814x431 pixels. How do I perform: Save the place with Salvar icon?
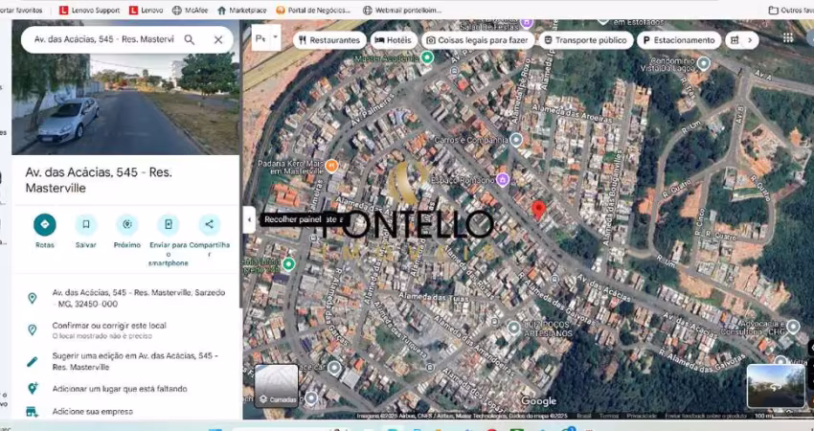coord(85,224)
